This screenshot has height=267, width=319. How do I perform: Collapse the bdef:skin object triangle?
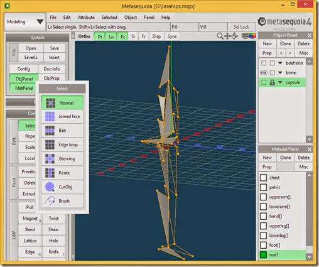click(280, 63)
